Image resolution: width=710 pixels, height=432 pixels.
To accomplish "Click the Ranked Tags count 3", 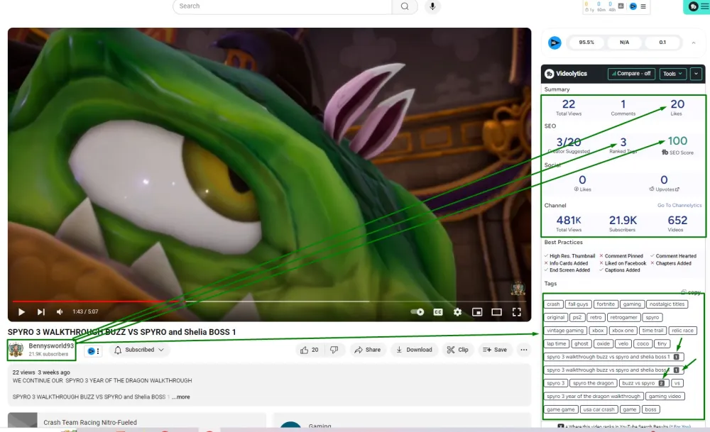I will click(x=623, y=142).
